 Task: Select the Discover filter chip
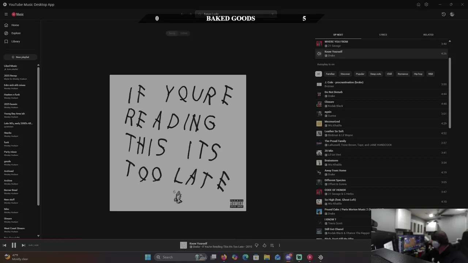tap(345, 74)
